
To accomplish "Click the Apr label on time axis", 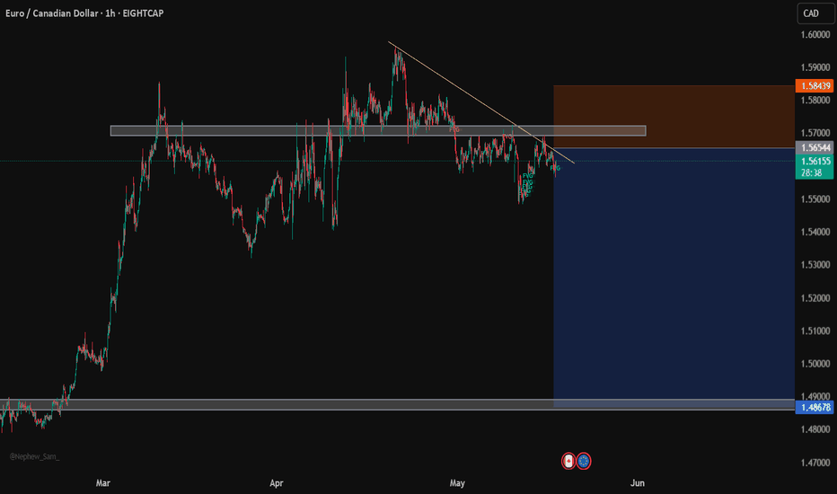I will (x=277, y=483).
